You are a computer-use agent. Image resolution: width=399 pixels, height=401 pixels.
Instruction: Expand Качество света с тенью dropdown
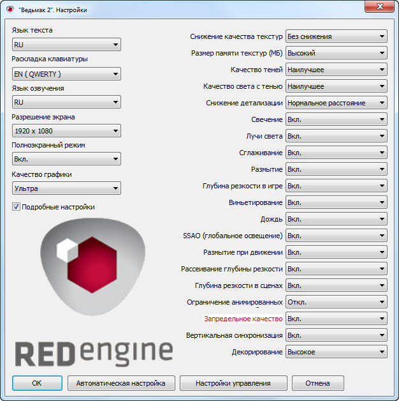pyautogui.click(x=336, y=86)
